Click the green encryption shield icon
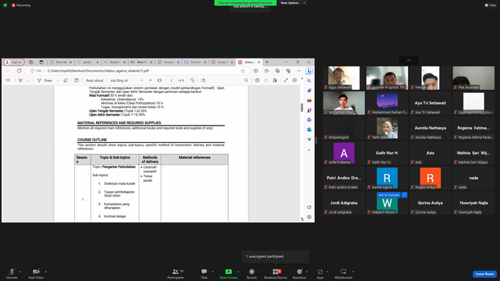This screenshot has width=500, height=281. point(5,5)
